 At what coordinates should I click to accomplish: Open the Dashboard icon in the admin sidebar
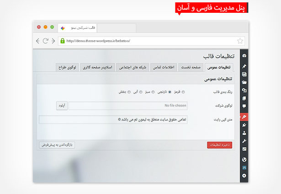(x=244, y=56)
